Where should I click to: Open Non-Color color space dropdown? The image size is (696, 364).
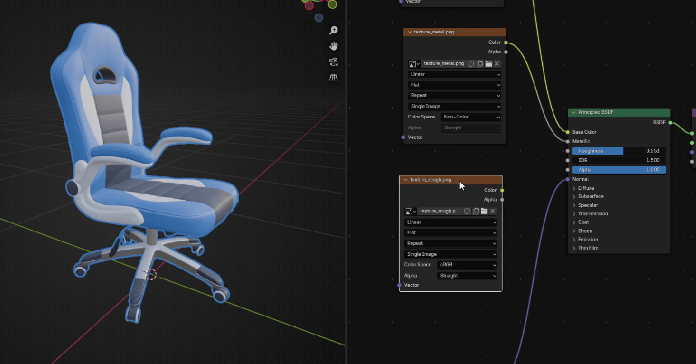point(471,117)
